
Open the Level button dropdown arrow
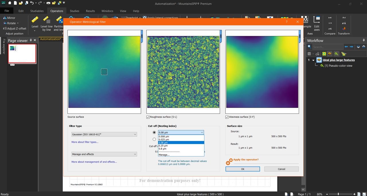tap(35, 31)
